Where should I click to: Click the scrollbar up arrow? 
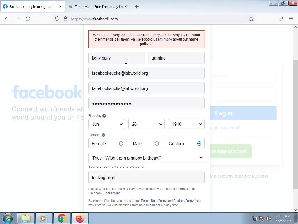point(295,27)
